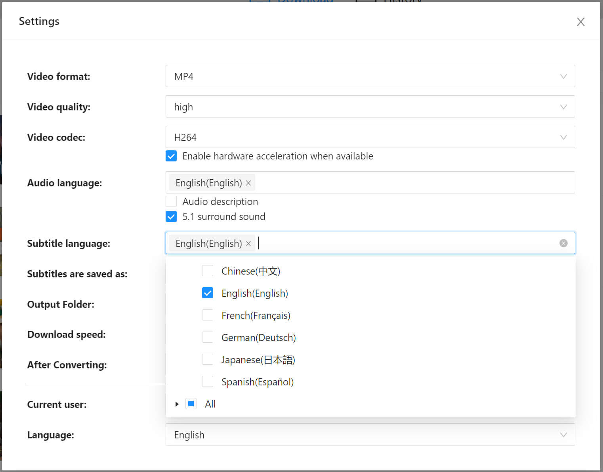Check the Chinese subtitle language option
Screen dimensions: 603x472
[x=208, y=271]
